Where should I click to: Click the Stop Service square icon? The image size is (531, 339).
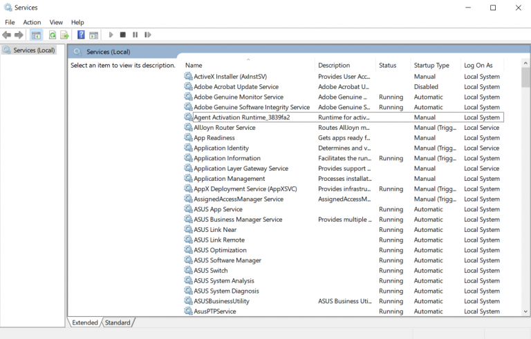click(123, 35)
